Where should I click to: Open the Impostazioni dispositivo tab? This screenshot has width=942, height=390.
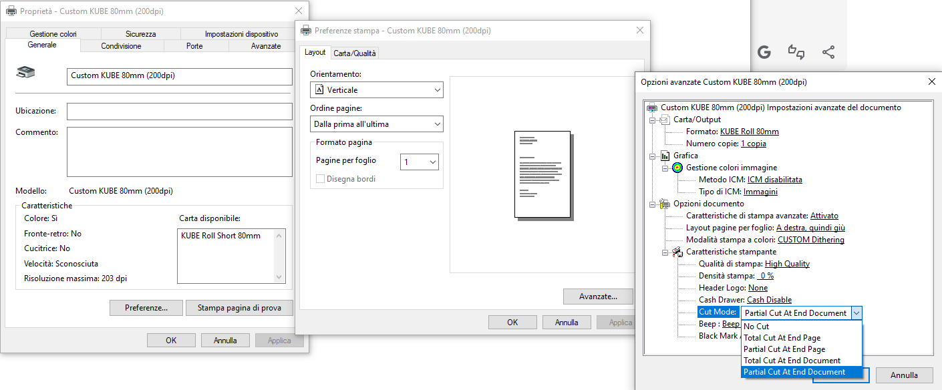(x=242, y=34)
